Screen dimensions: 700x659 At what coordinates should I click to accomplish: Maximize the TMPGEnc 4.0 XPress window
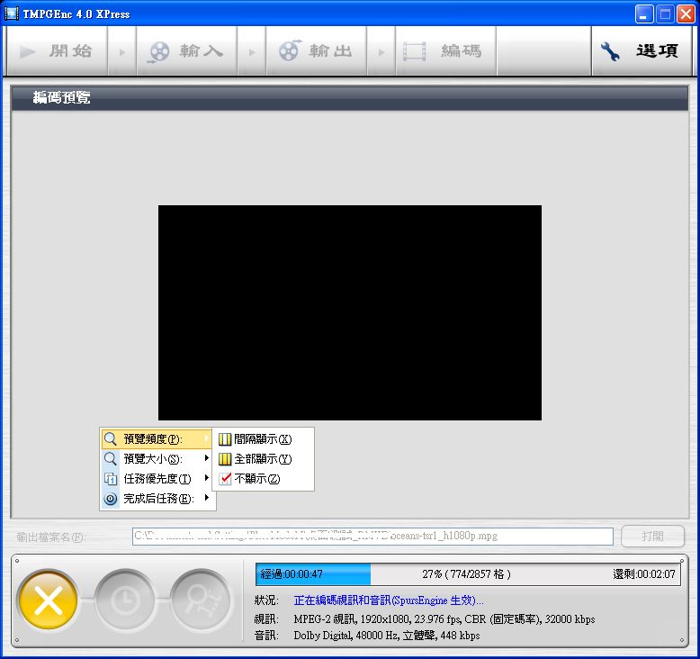point(665,14)
